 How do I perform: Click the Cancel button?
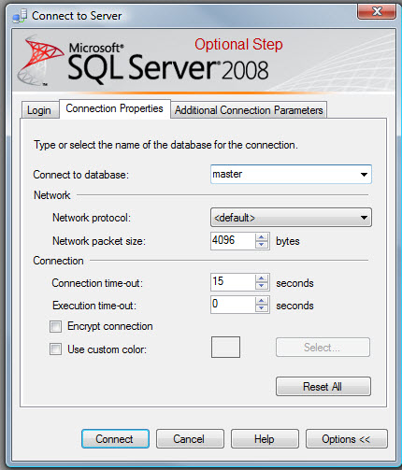coord(190,439)
